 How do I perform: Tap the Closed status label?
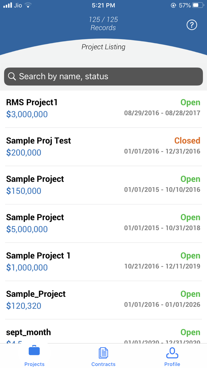click(187, 141)
